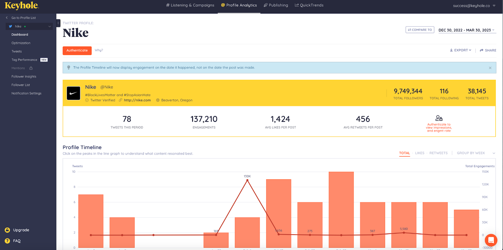Screen dimensions: 503x250
Task: Click Authenticate to view impressions link
Action: pyautogui.click(x=439, y=128)
